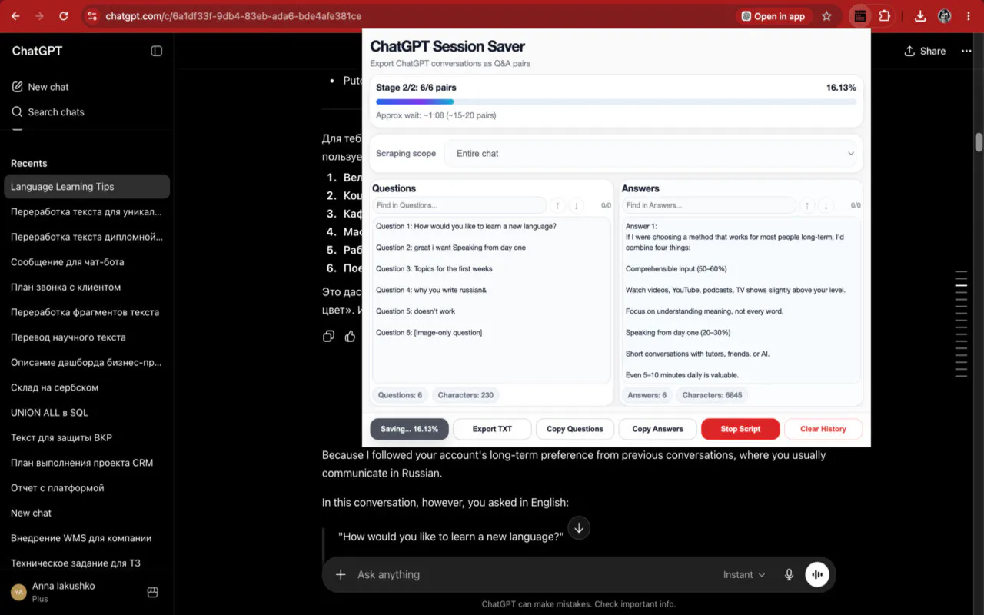This screenshot has width=984, height=615.
Task: Go back to the previous page
Action: (15, 16)
